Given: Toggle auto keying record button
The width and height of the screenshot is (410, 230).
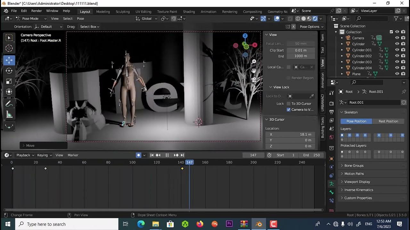Looking at the screenshot, I should [x=138, y=155].
